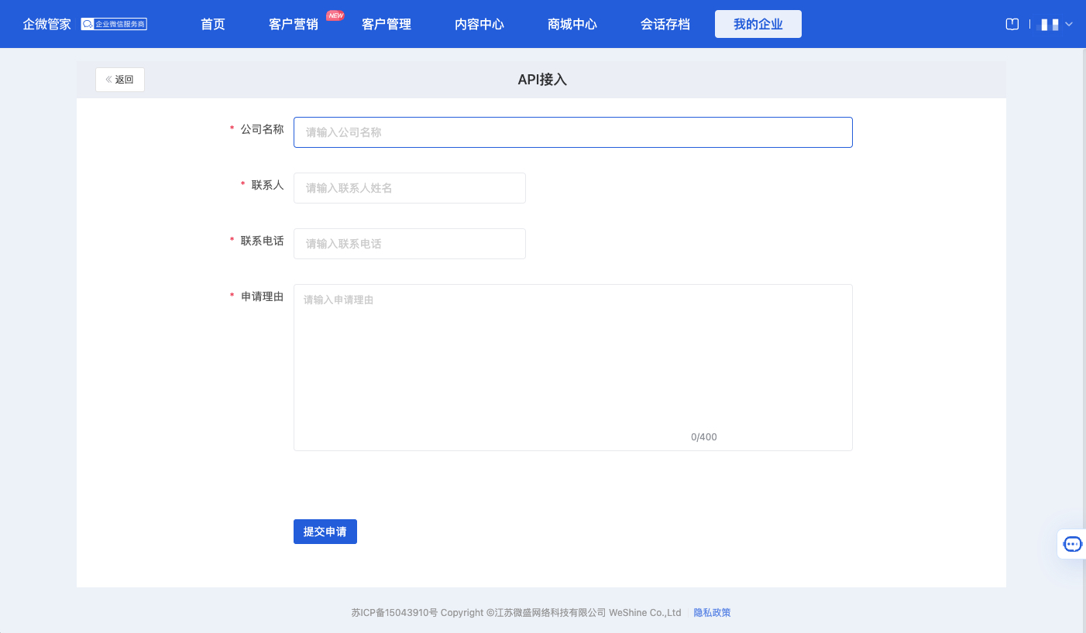Open the 隐私政策 privacy policy link
This screenshot has width=1086, height=633.
[x=712, y=612]
